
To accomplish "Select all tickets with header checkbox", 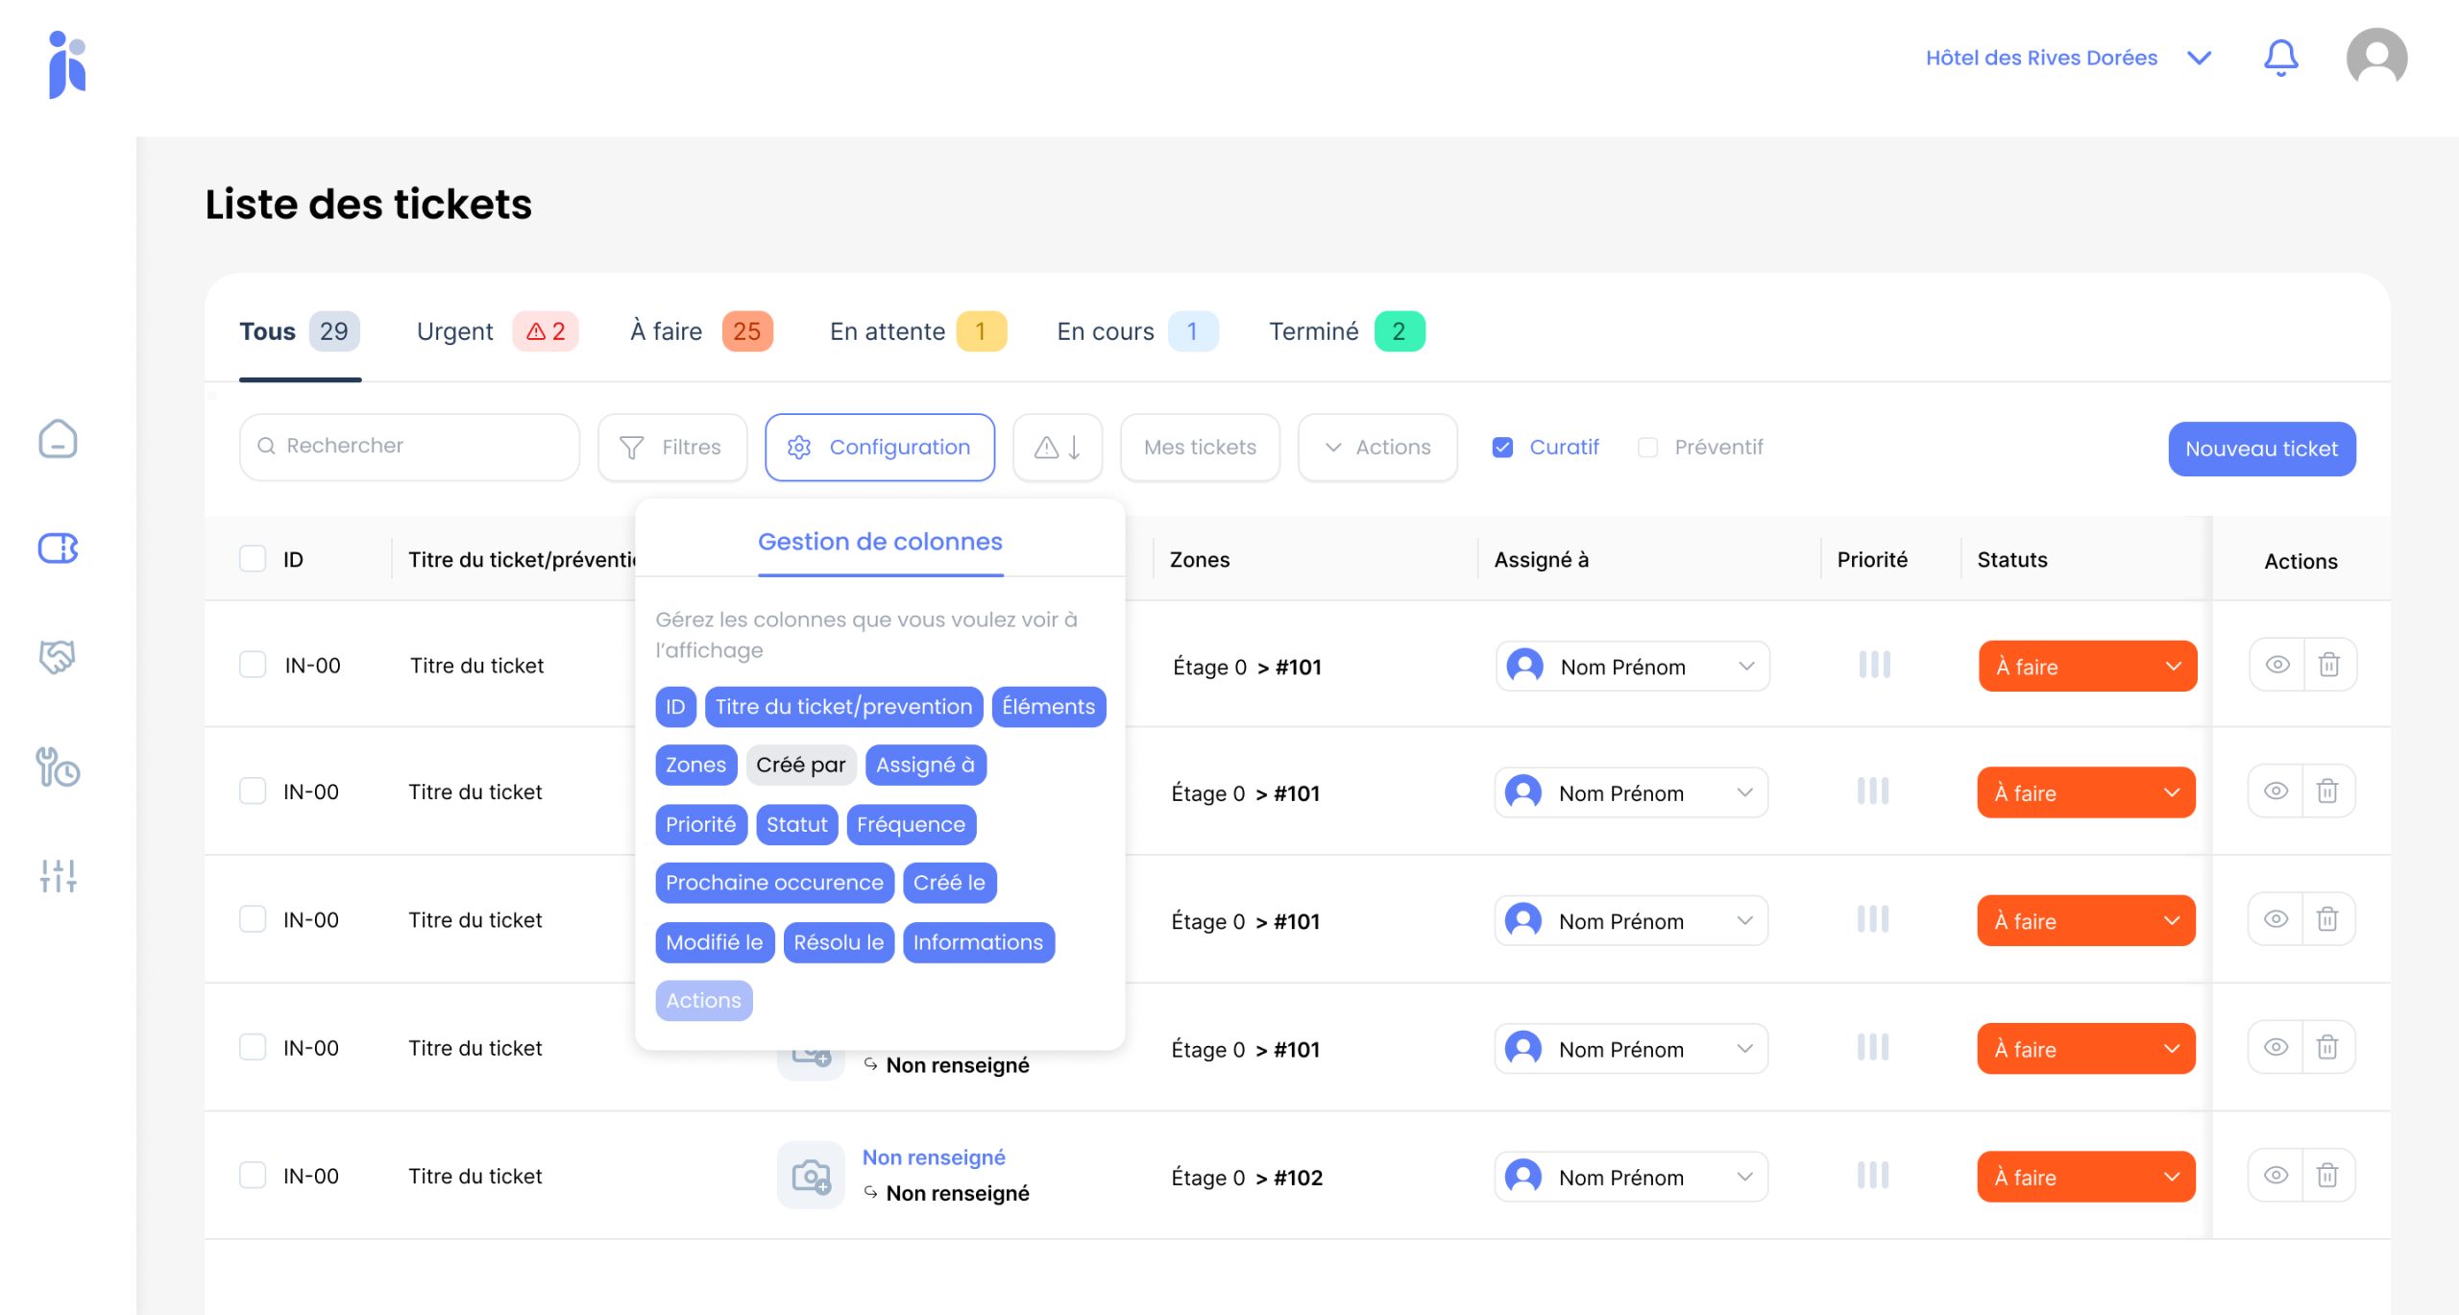I will [253, 559].
